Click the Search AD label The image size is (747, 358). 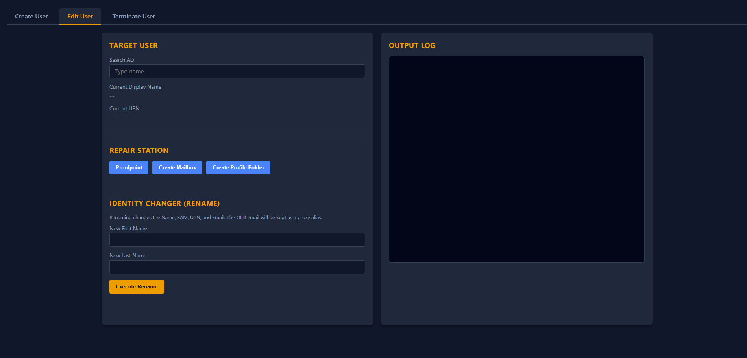122,60
